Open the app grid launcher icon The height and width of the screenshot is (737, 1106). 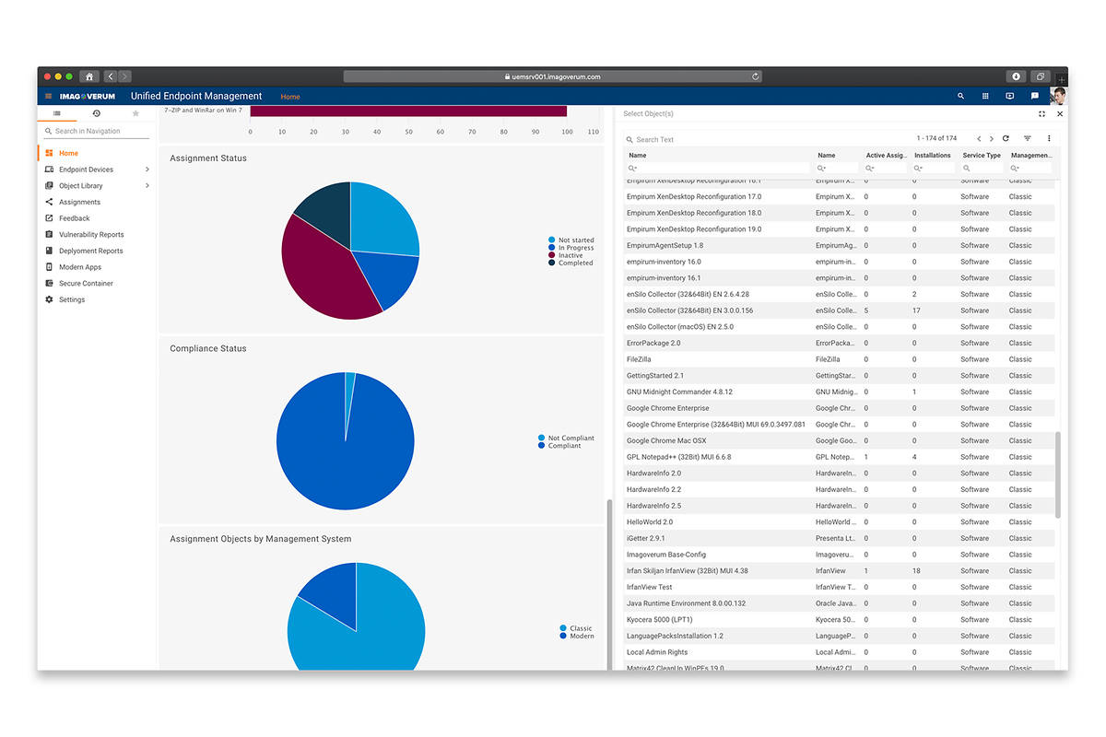tap(985, 96)
